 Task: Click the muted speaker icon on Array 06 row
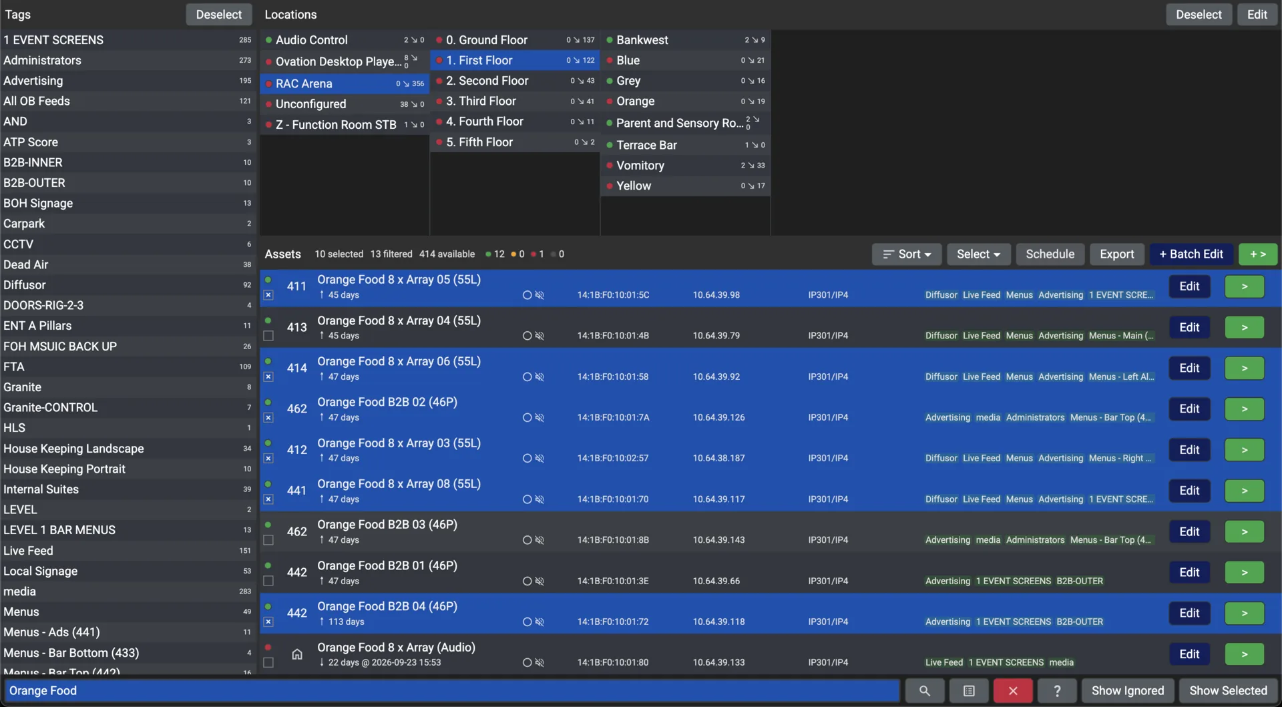(x=540, y=377)
